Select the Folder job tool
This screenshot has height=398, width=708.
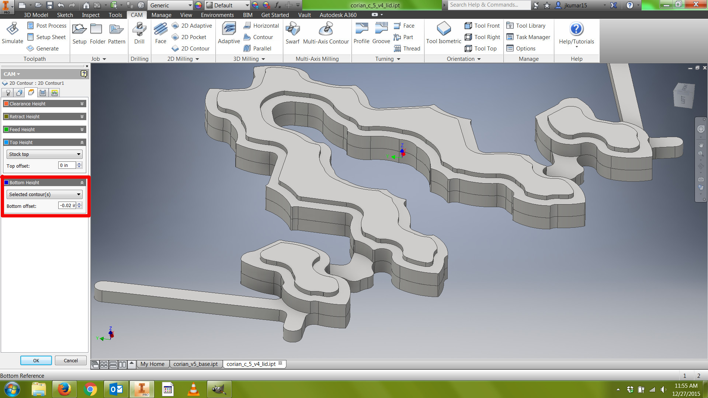(x=97, y=33)
